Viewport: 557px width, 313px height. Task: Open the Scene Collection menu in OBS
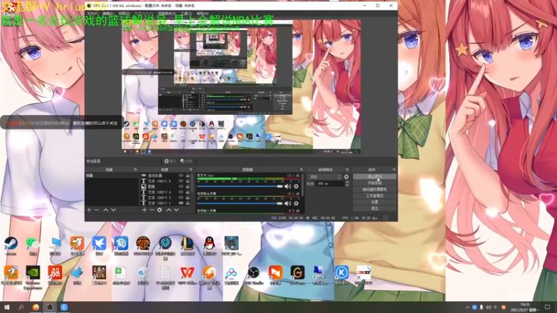coord(166,13)
